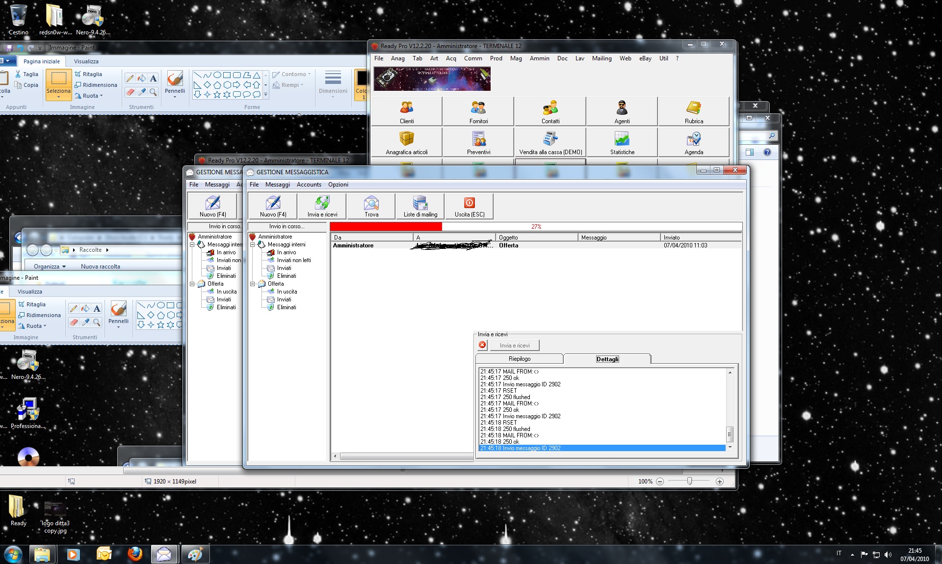This screenshot has height=564, width=942.
Task: Click Ridimensiona in top Paint window
Action: pyautogui.click(x=96, y=85)
